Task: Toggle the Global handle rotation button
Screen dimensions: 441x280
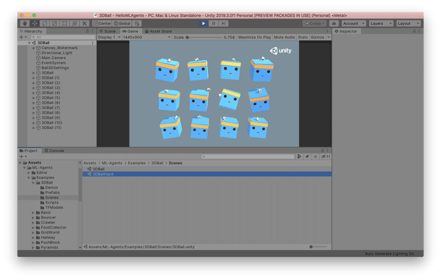Action: pos(122,23)
